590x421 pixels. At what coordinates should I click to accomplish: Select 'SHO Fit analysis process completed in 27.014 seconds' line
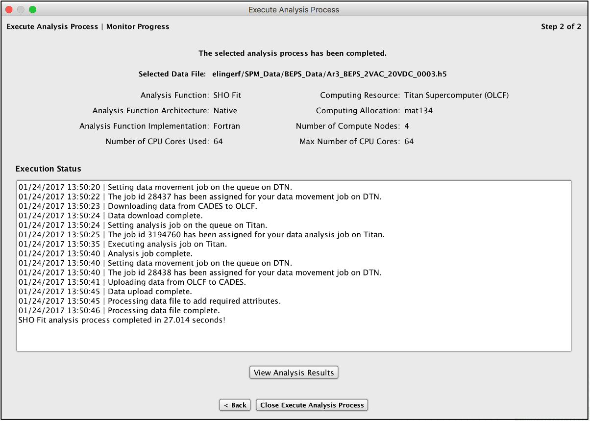[122, 320]
